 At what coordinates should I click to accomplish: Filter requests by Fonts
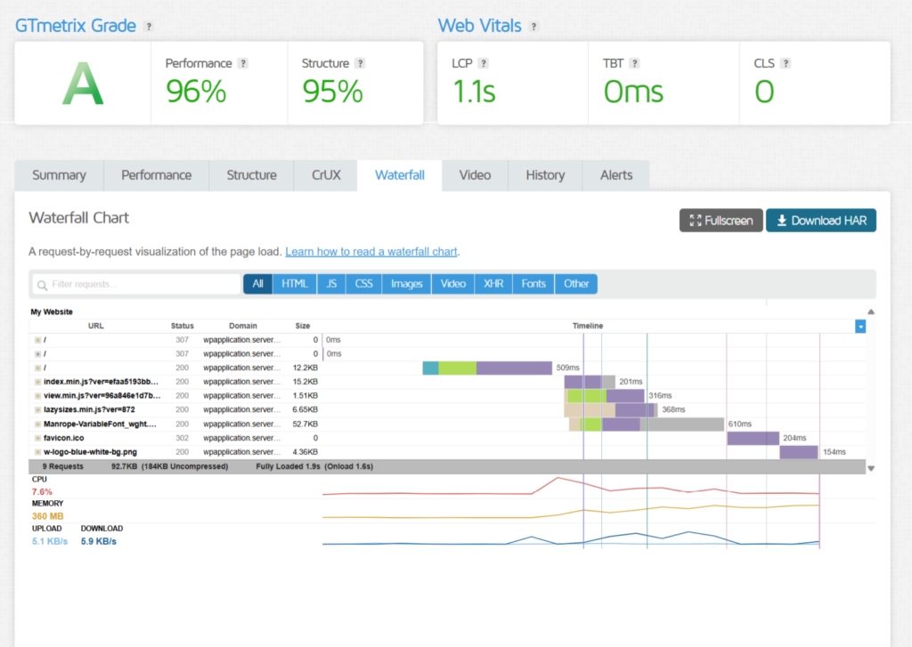click(x=533, y=284)
